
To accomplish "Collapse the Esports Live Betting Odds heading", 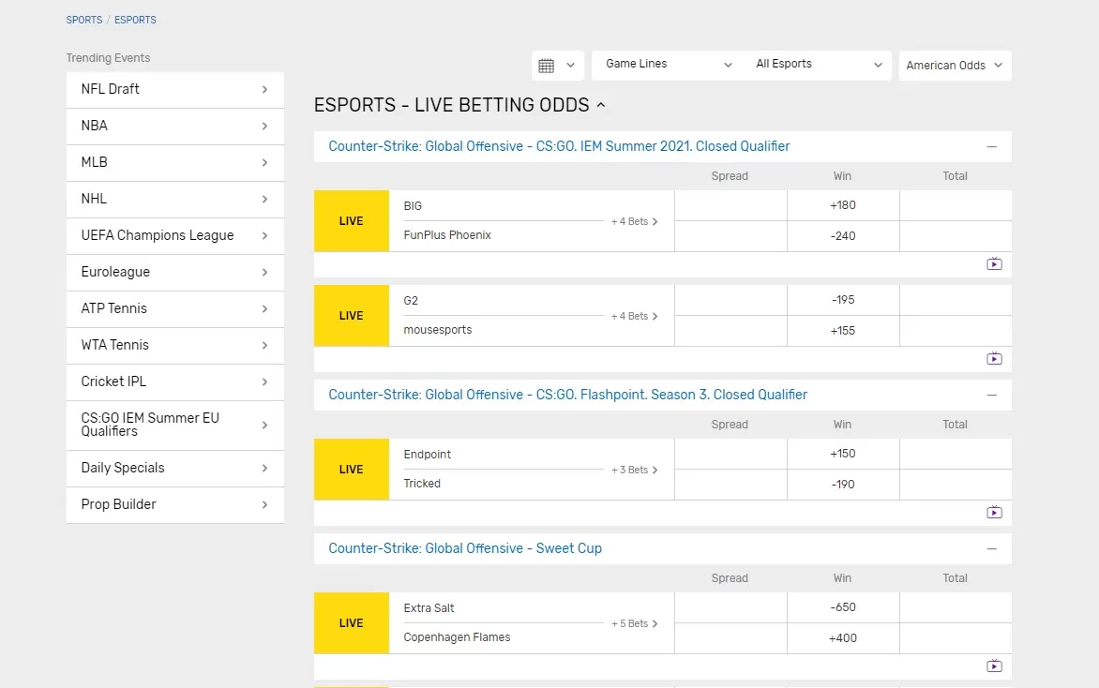I will tap(459, 105).
